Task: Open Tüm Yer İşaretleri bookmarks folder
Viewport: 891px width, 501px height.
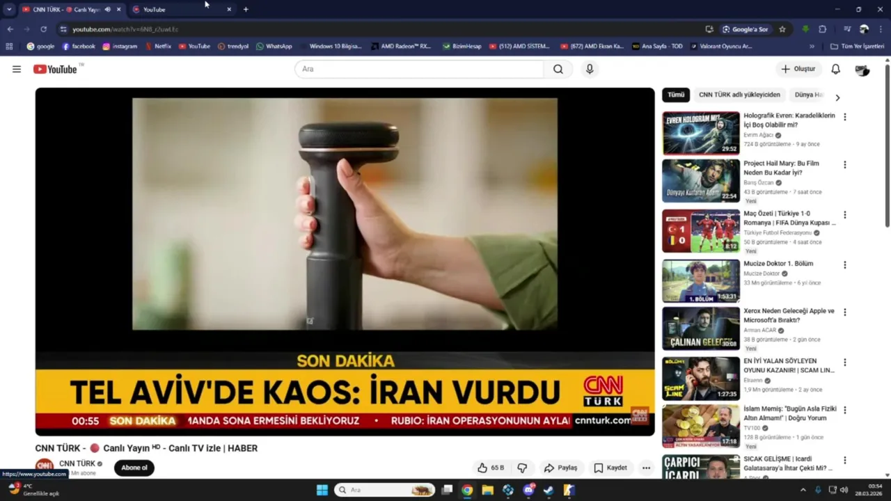Action: 857,46
